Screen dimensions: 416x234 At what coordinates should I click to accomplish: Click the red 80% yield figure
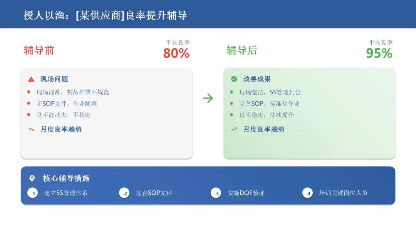[176, 53]
